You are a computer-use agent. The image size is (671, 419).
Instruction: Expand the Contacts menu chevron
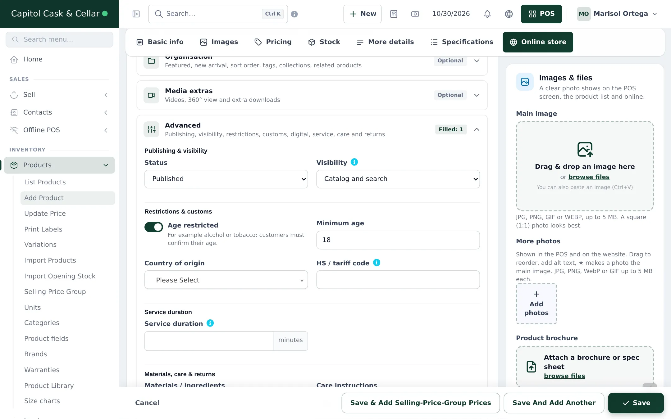(x=106, y=113)
